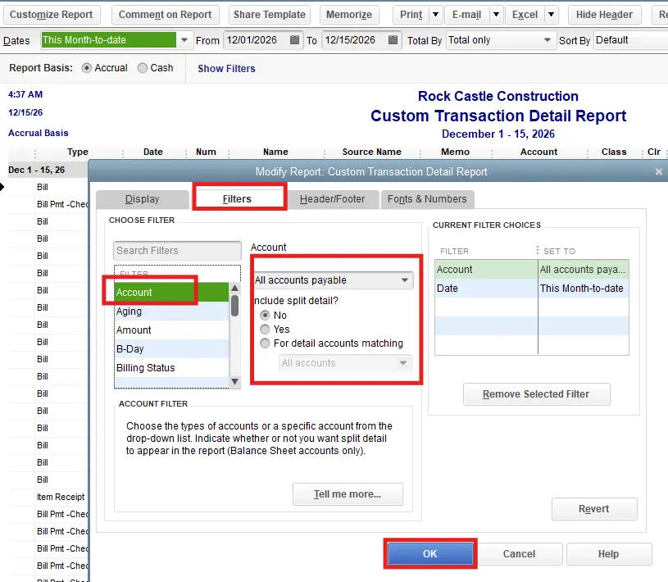
Task: Open the Fonts & Numbers tab
Action: (x=427, y=199)
